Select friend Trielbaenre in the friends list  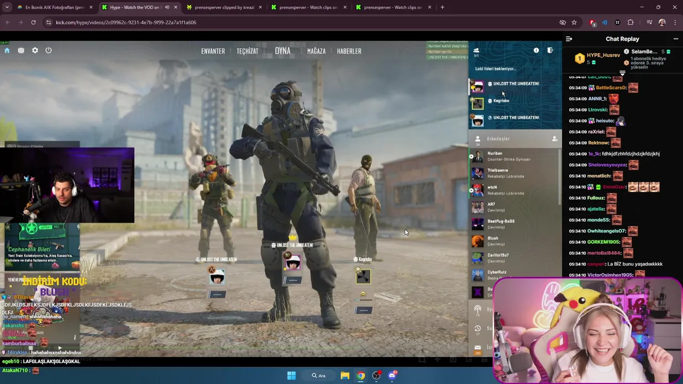[x=515, y=173]
